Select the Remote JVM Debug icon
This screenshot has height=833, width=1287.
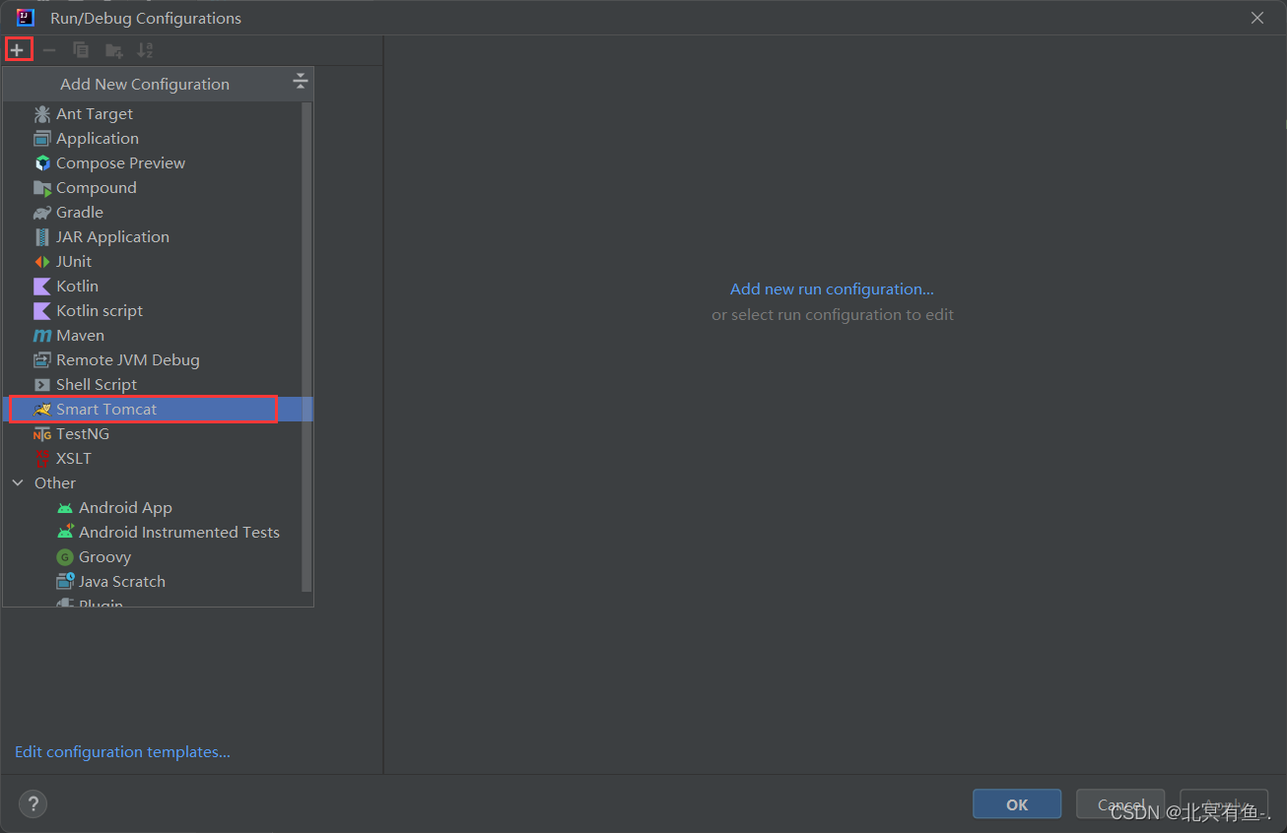[x=42, y=360]
